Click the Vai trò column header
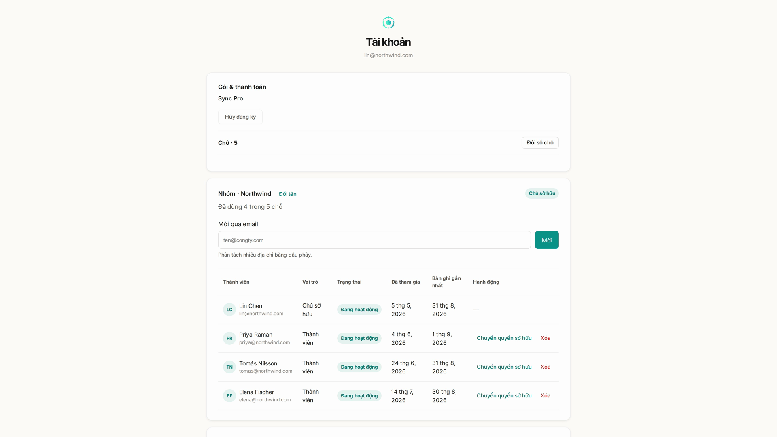This screenshot has height=437, width=777. (x=310, y=282)
